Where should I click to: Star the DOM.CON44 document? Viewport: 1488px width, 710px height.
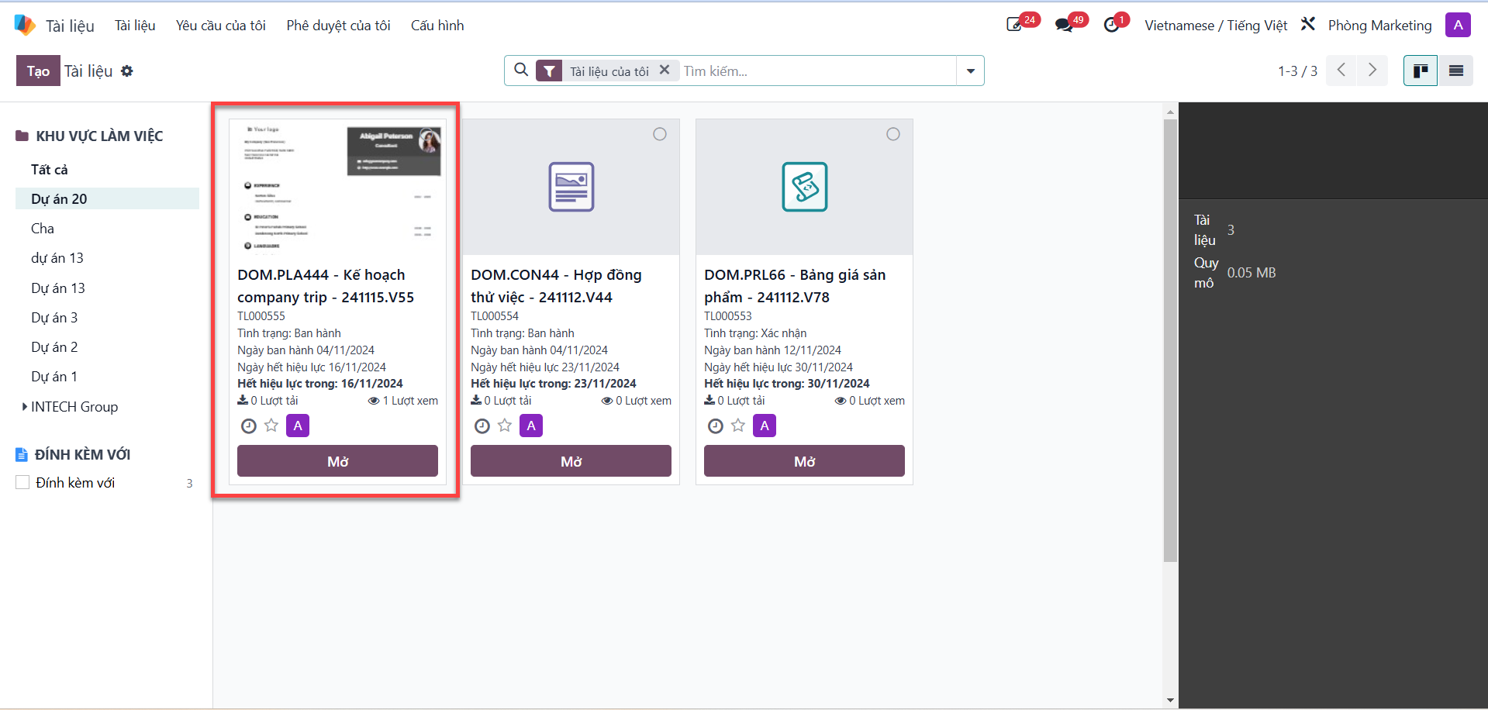click(x=505, y=426)
